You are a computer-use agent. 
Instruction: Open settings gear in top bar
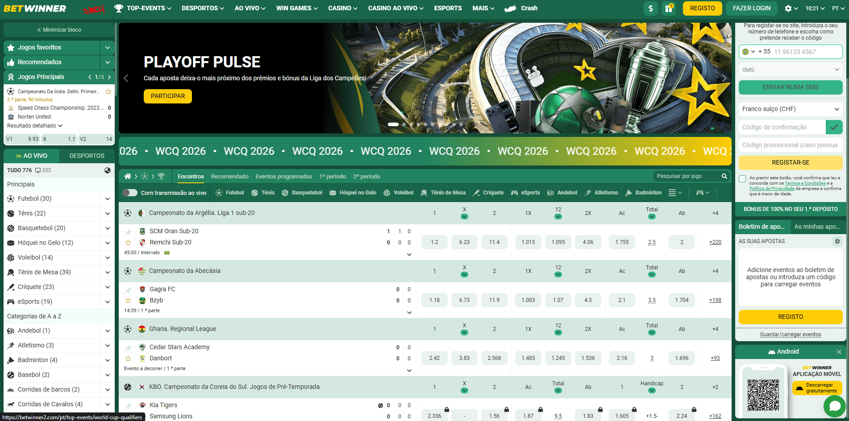coord(791,8)
